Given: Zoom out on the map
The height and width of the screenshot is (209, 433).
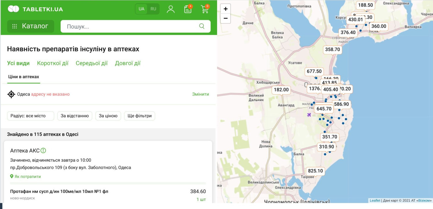Looking at the screenshot, I should [225, 18].
